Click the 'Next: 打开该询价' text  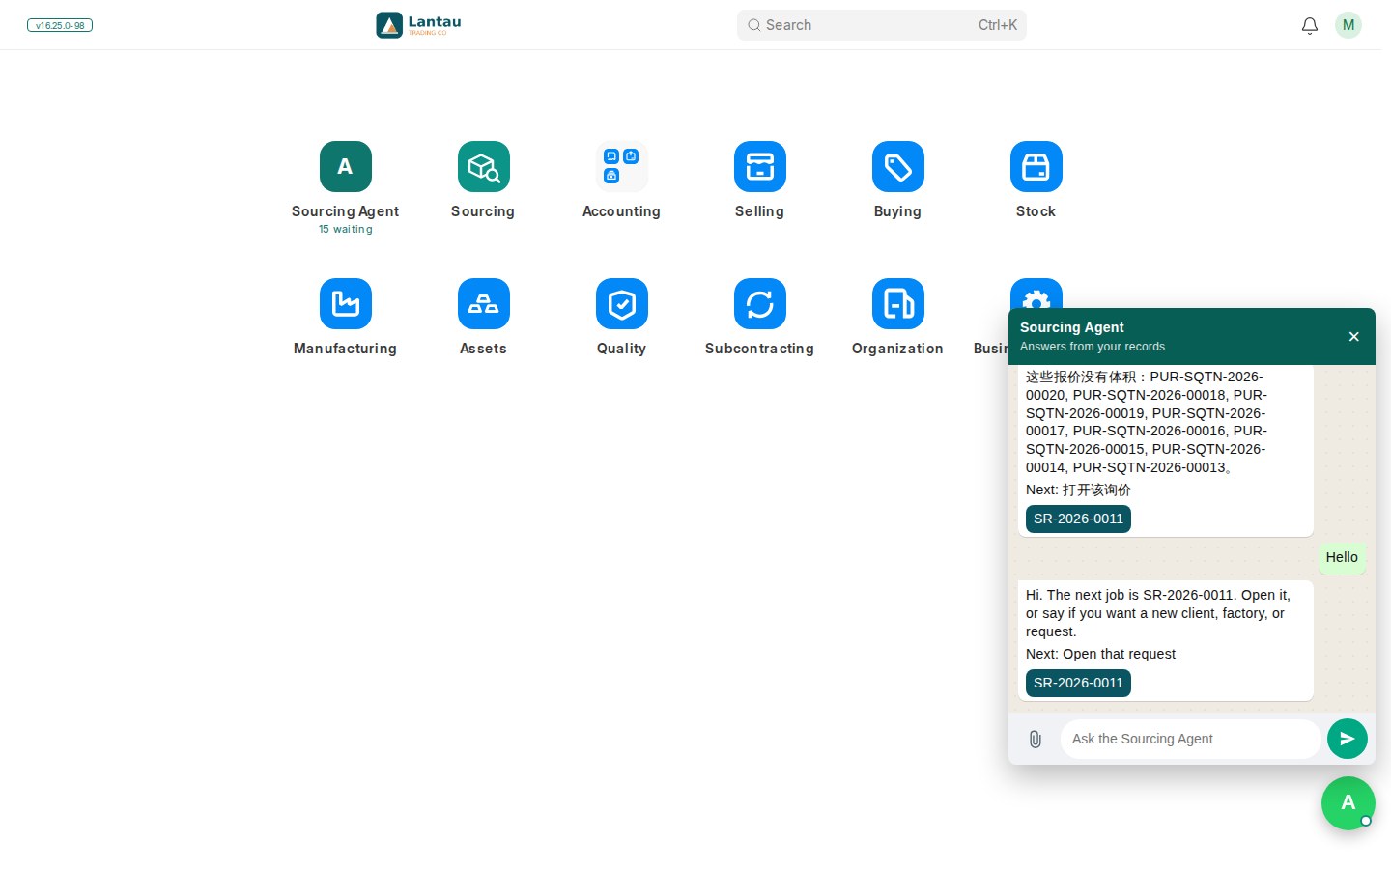pos(1078,490)
